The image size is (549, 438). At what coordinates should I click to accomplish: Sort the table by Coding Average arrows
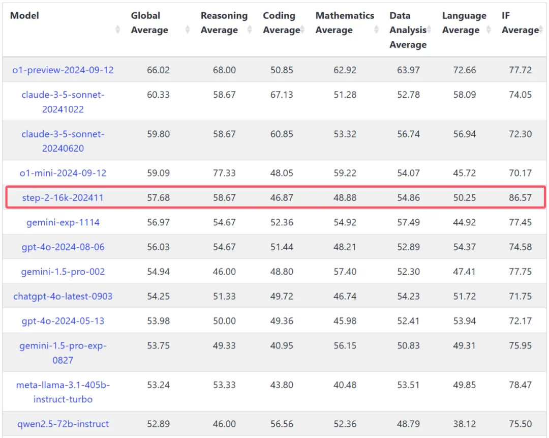303,30
